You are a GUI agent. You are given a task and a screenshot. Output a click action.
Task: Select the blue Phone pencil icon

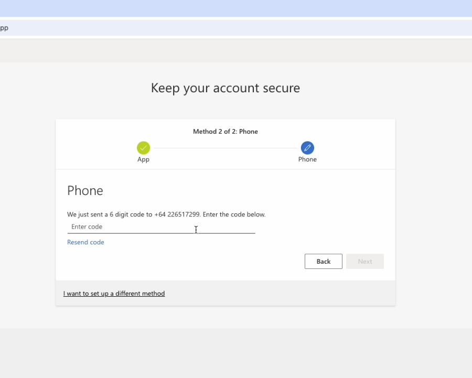click(307, 147)
